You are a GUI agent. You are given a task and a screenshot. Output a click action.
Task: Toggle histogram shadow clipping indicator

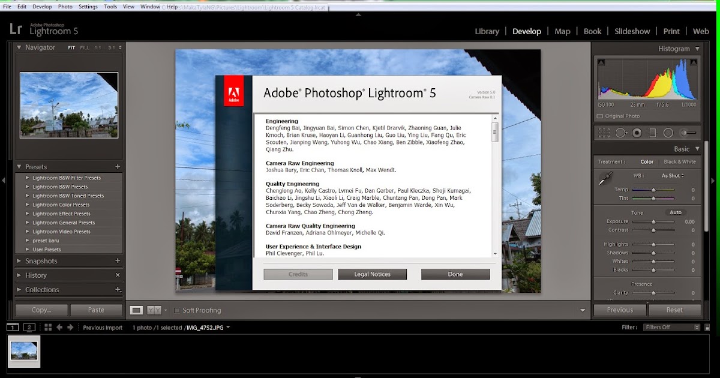tap(601, 62)
